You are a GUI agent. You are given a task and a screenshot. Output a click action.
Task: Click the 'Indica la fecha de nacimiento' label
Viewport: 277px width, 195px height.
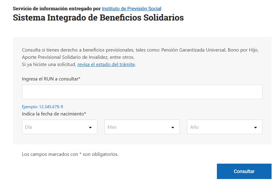pyautogui.click(x=54, y=114)
